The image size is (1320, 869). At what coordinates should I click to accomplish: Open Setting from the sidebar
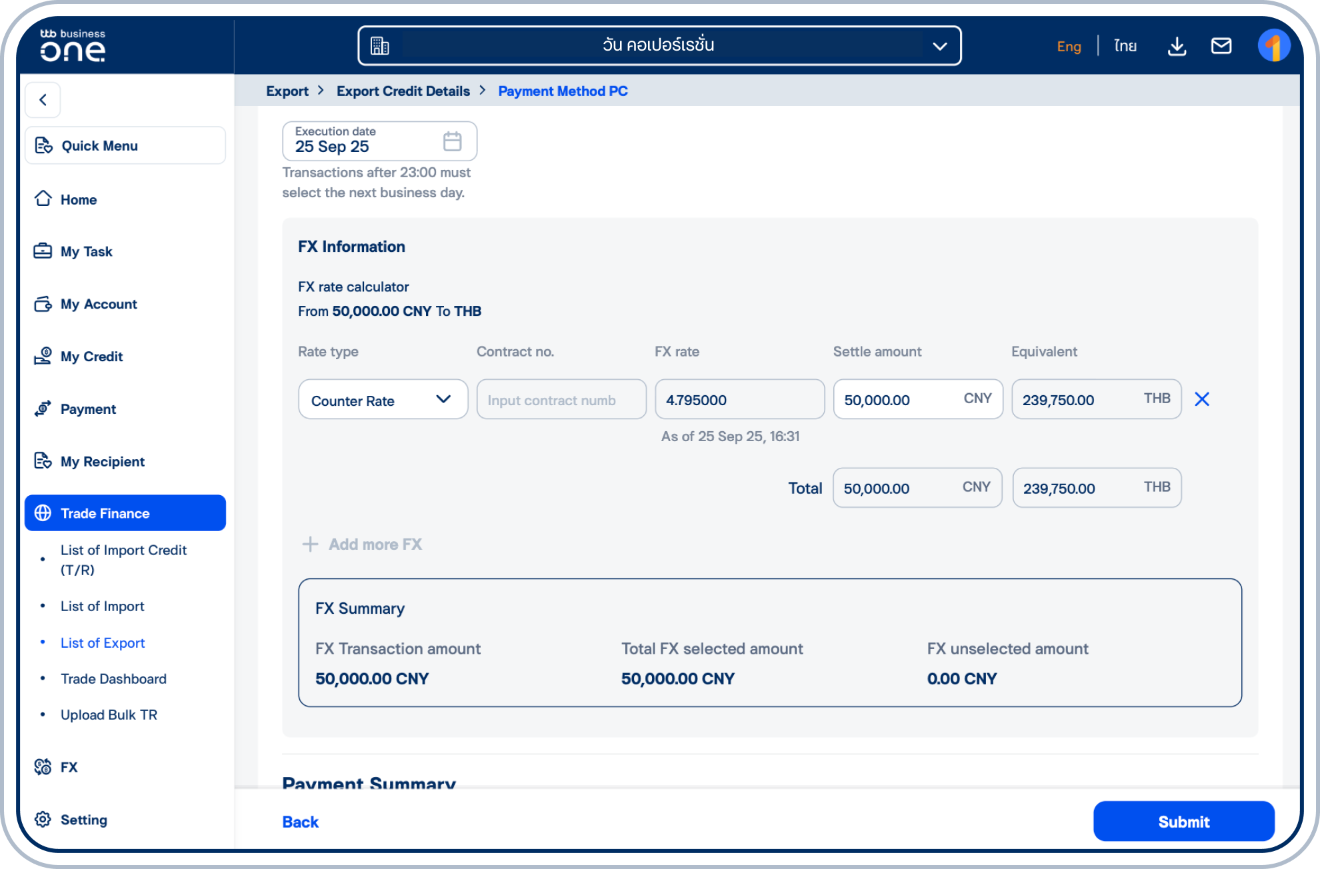click(x=83, y=820)
